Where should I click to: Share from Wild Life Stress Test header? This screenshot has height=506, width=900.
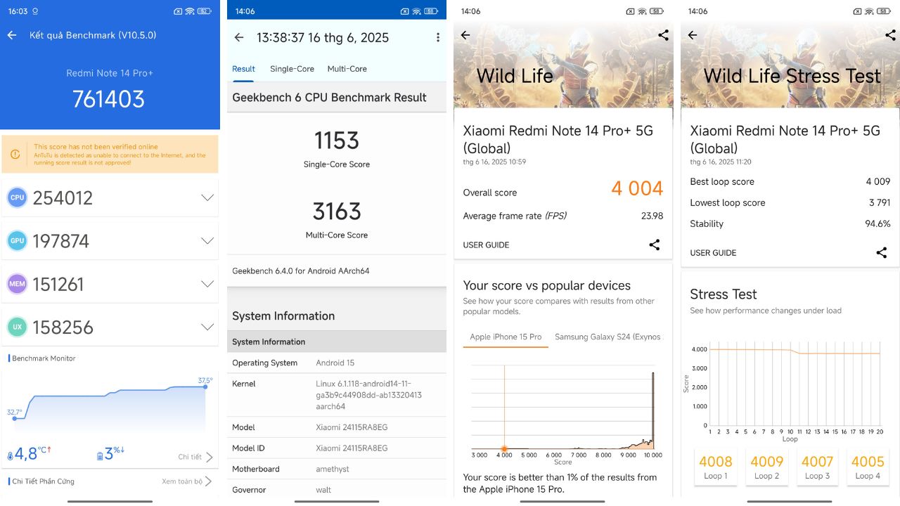point(889,35)
